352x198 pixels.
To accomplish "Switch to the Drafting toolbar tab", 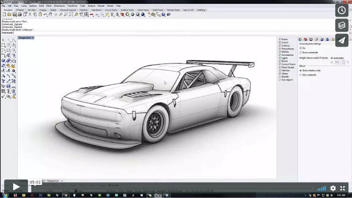I will click(x=201, y=10).
